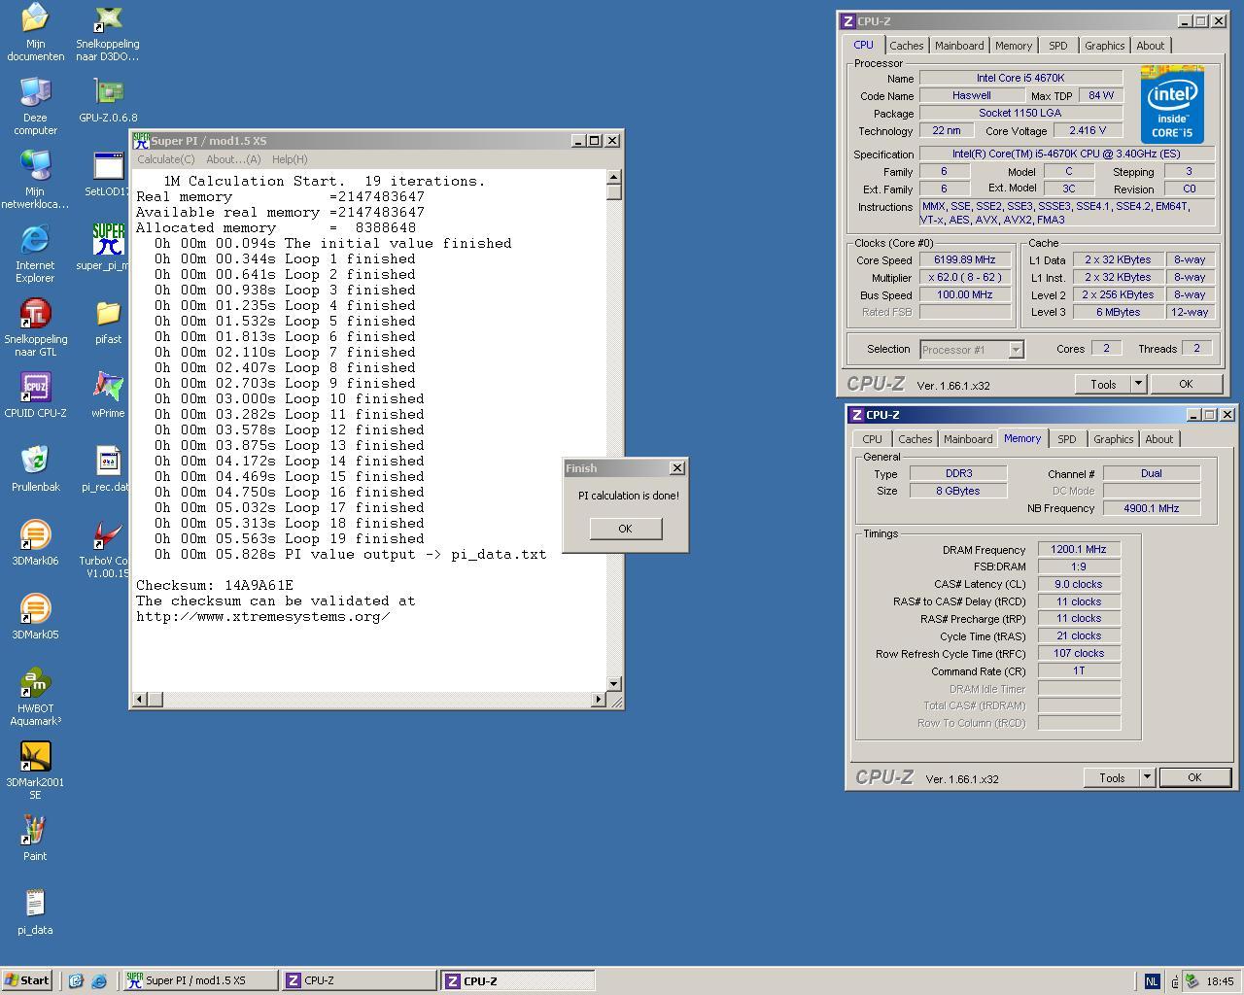
Task: Switch to Super PI taskbar button
Action: pos(200,980)
